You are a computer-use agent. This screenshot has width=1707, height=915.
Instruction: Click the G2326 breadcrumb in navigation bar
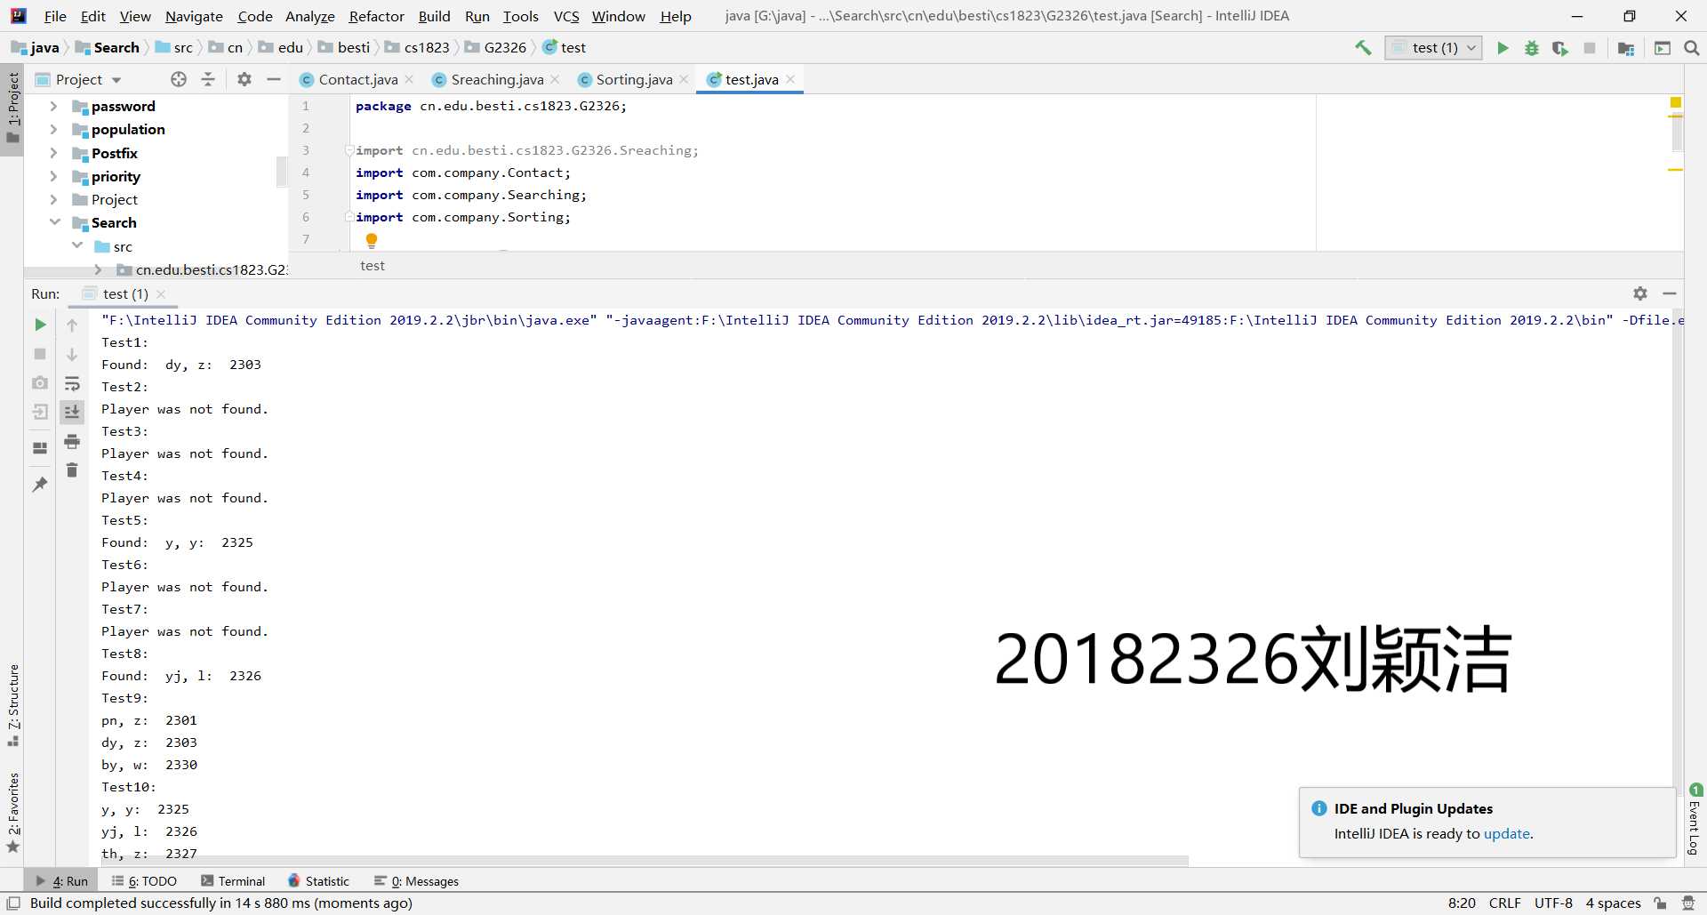(496, 48)
